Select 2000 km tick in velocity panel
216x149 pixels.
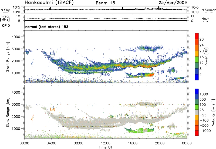point(16,116)
